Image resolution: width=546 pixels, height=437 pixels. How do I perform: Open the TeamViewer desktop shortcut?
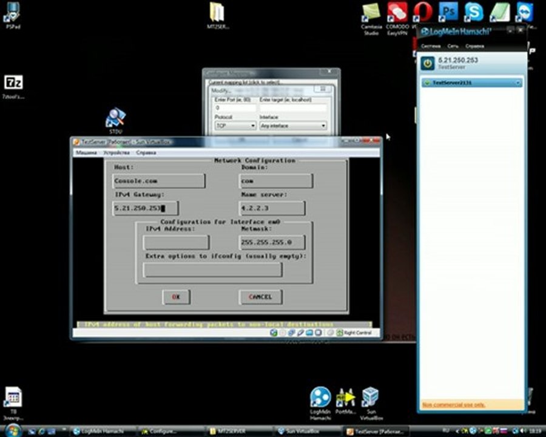pos(525,12)
